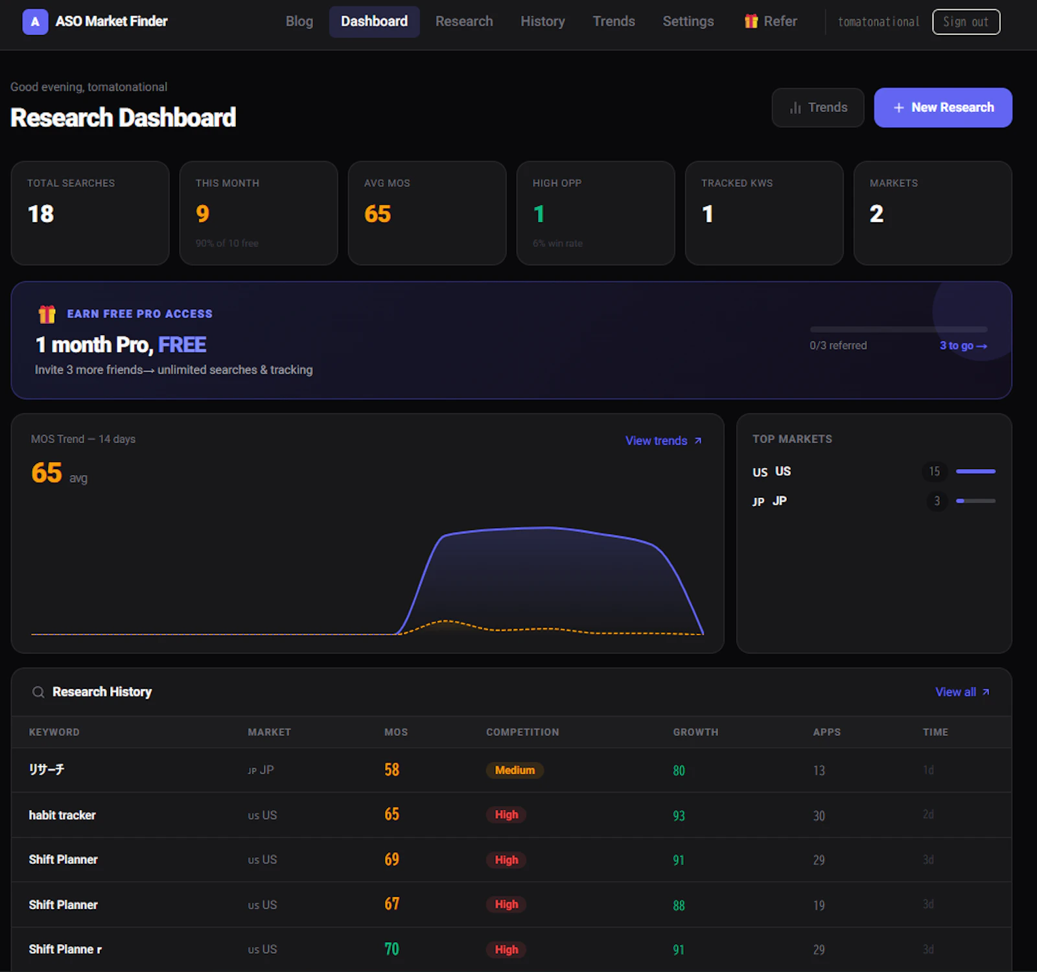
Task: Click the referral progress bar
Action: 898,329
